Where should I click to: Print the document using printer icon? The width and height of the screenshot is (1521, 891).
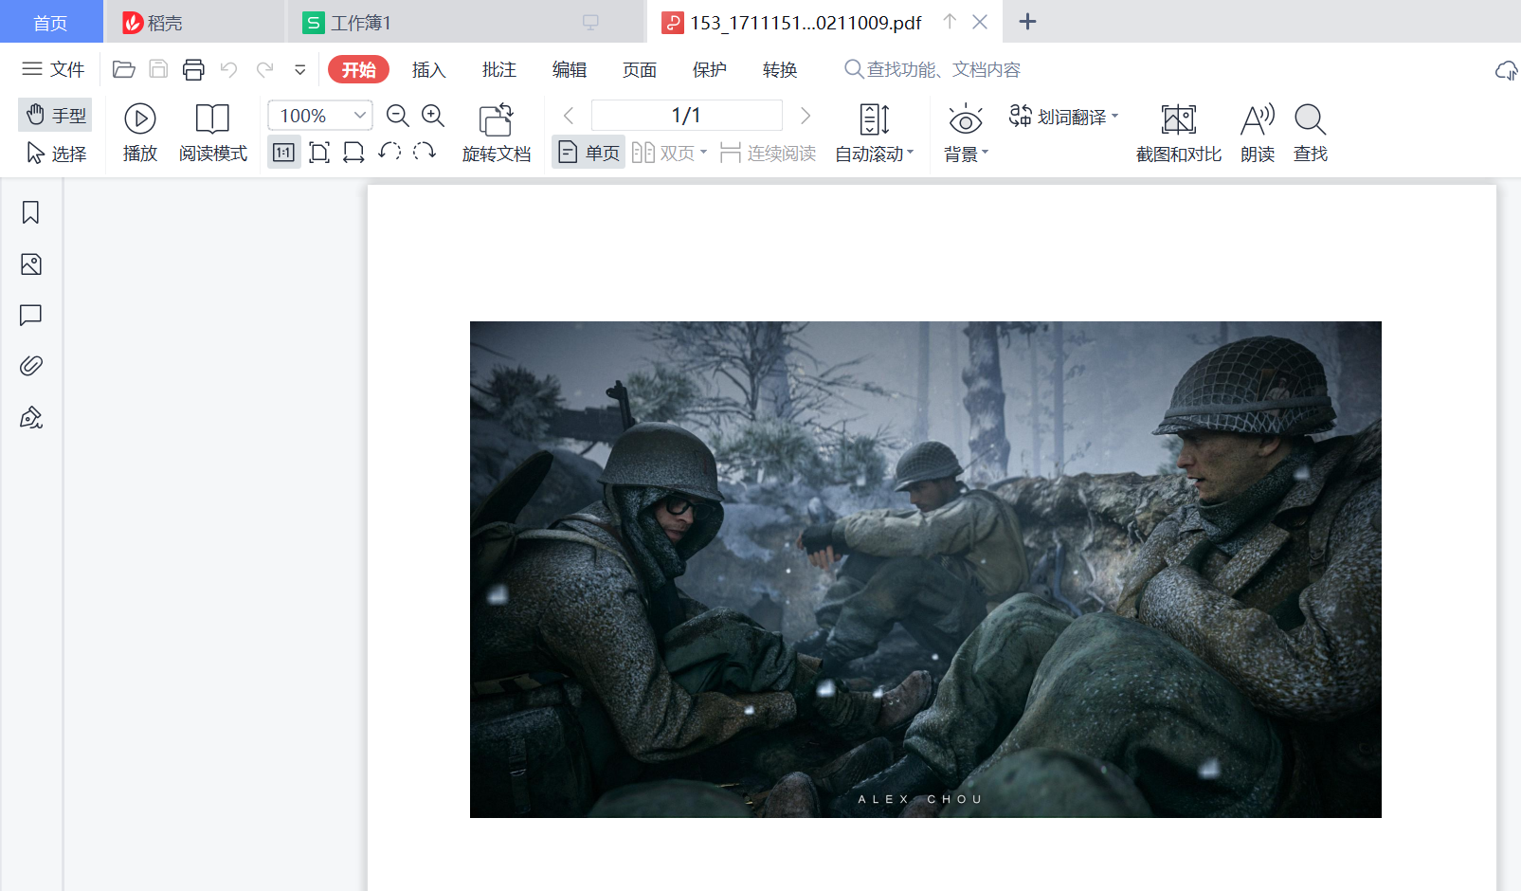point(193,69)
